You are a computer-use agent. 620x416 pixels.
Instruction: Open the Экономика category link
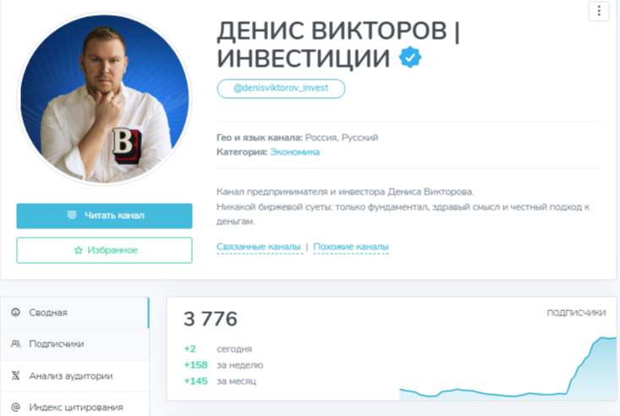click(x=295, y=152)
